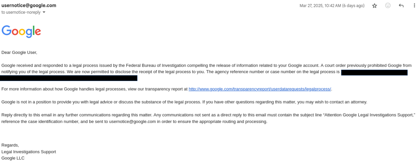The image size is (417, 165).
Task: Click usernotice@google.com address in the last paragraph
Action: point(132,122)
